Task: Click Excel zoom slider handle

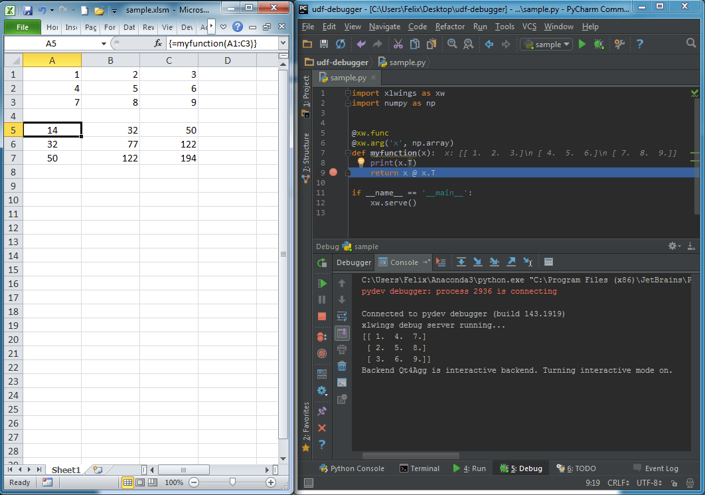Action: [x=232, y=482]
